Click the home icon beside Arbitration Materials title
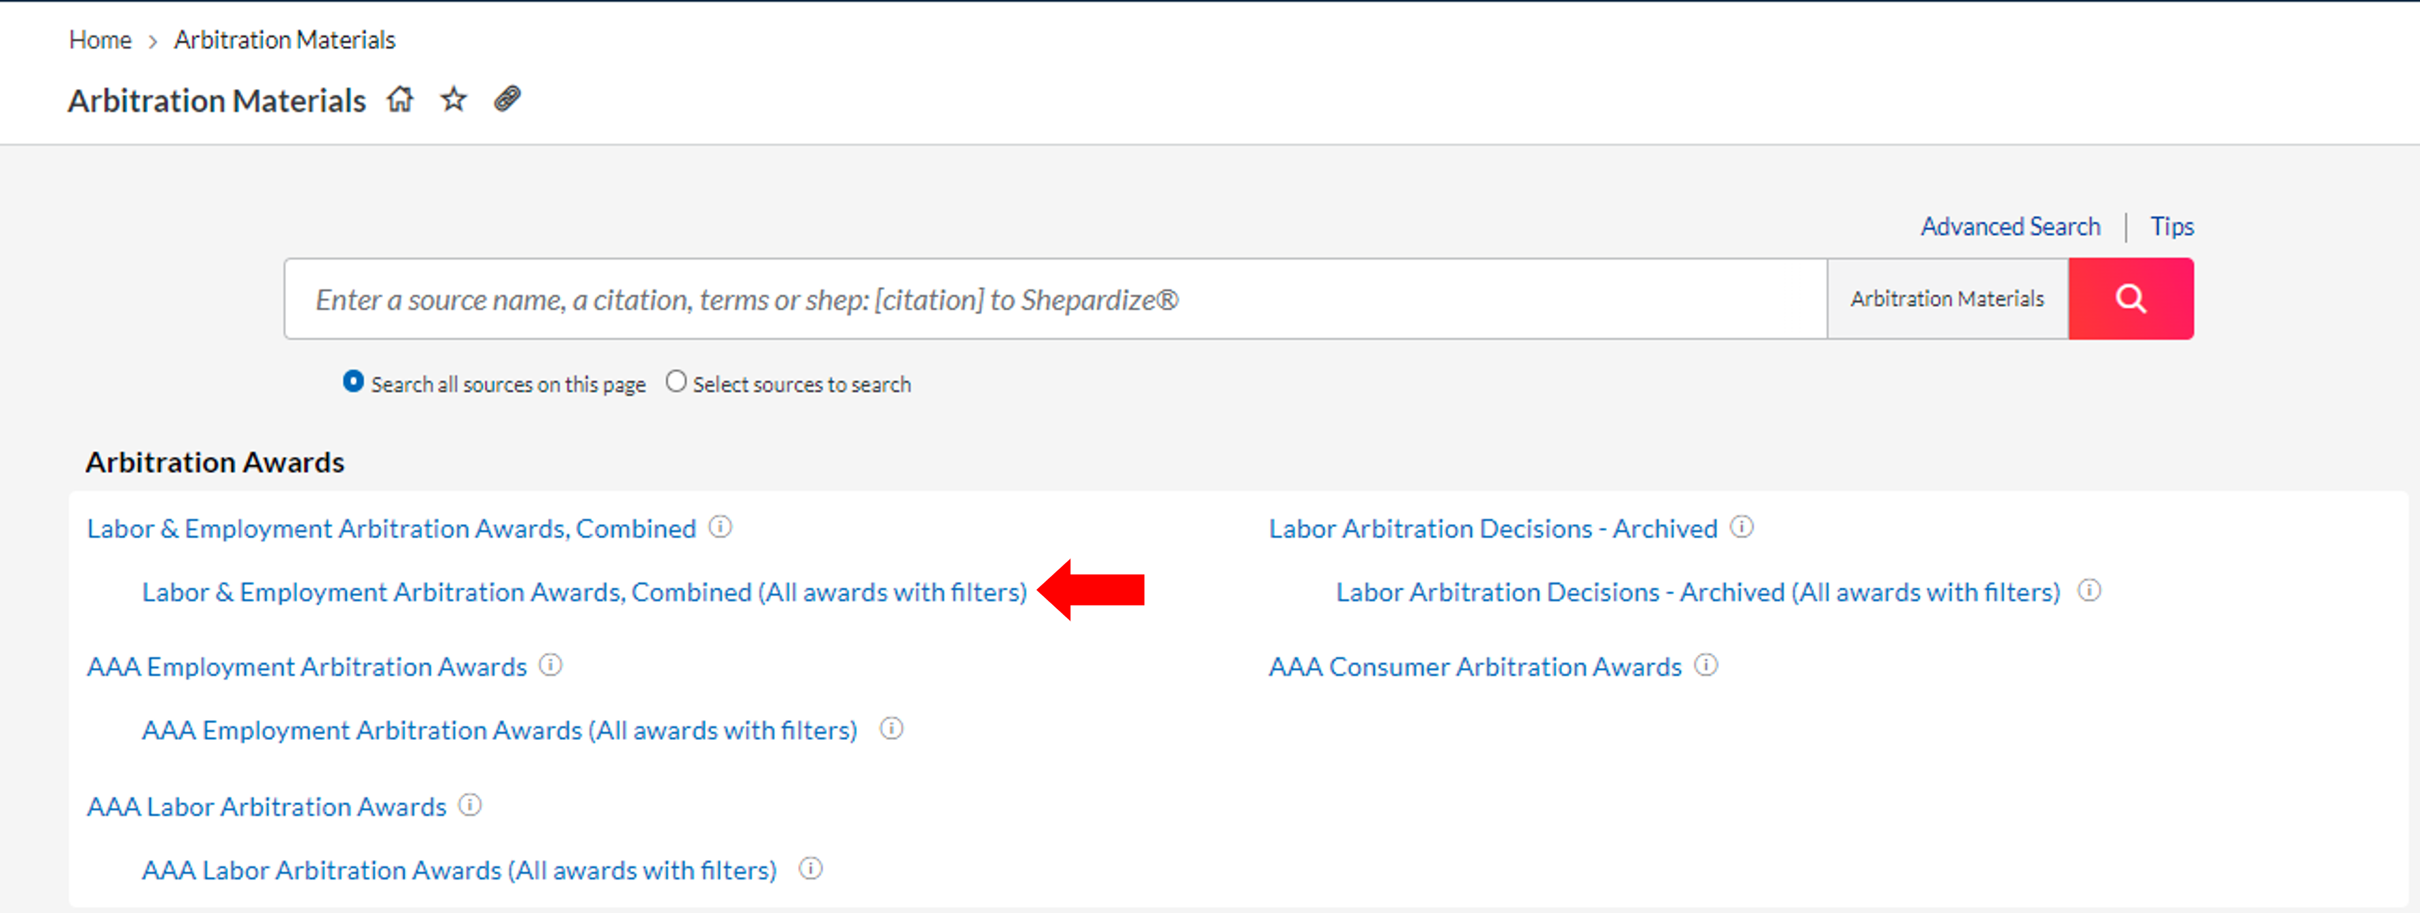 click(x=400, y=100)
